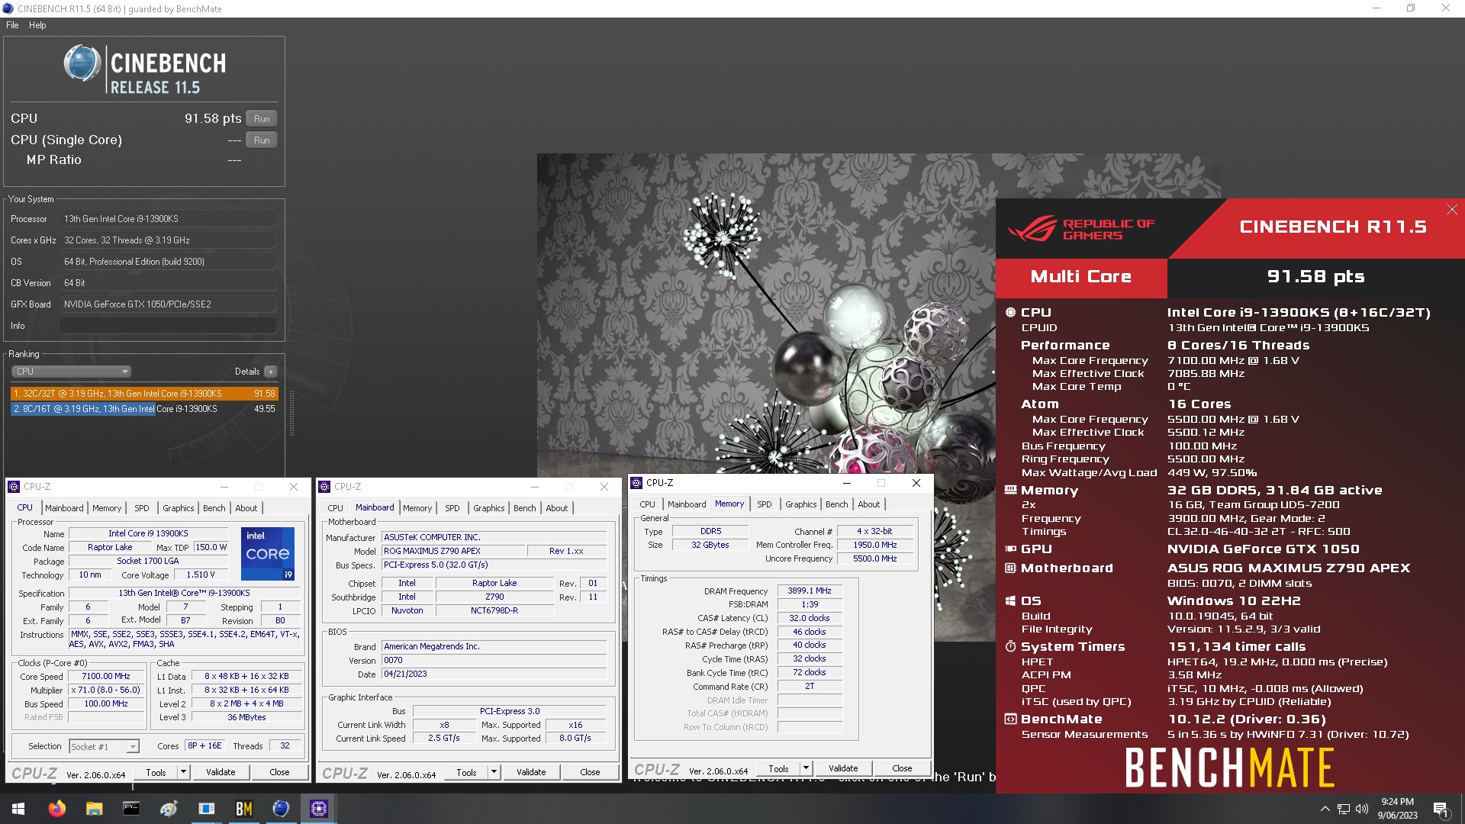The image size is (1465, 824).
Task: Open Tools dropdown arrow in Memory CPU-Z window
Action: (806, 768)
